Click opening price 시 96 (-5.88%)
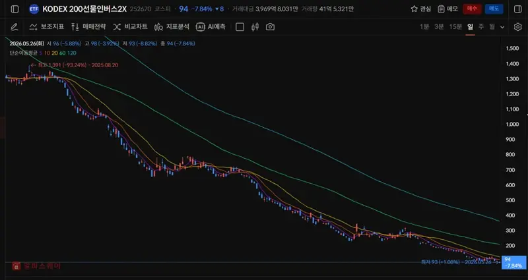This screenshot has height=280, width=528. pos(64,43)
